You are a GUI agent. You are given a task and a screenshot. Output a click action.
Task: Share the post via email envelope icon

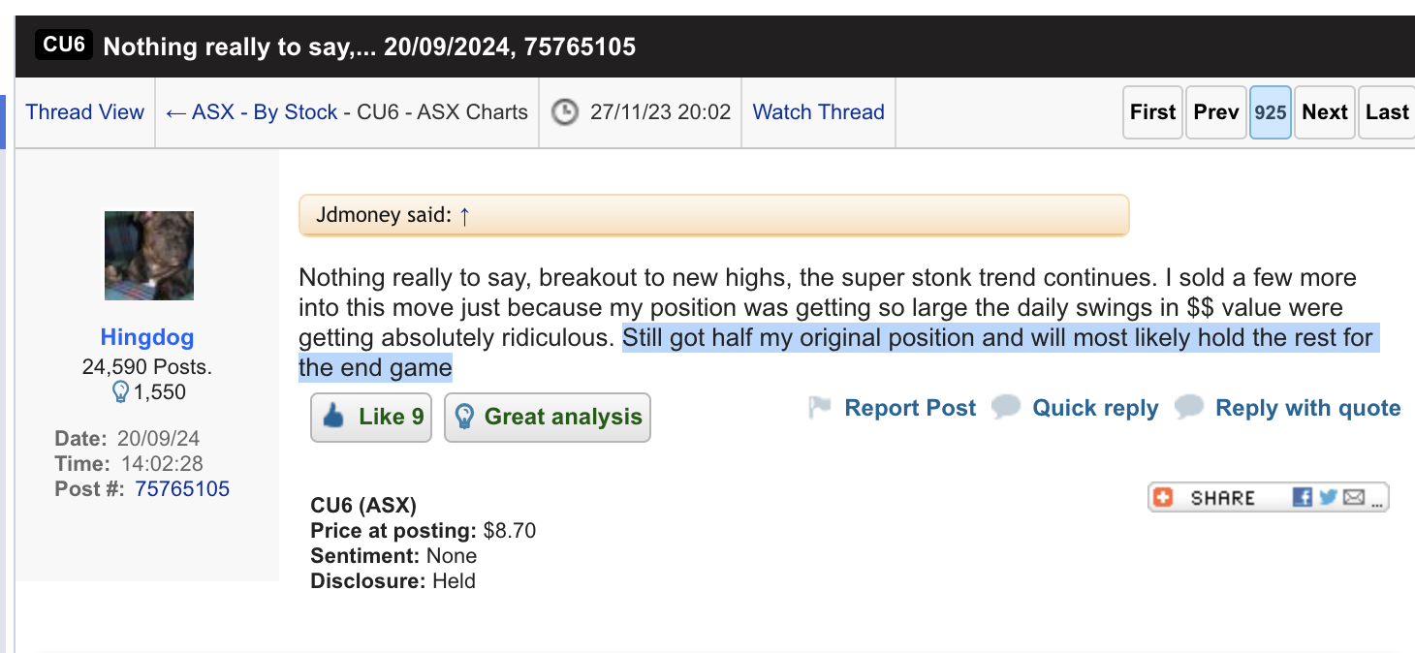click(x=1354, y=497)
